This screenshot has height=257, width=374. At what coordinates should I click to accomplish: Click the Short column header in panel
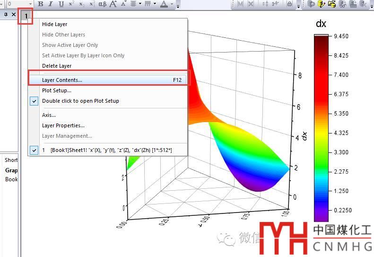(11, 160)
